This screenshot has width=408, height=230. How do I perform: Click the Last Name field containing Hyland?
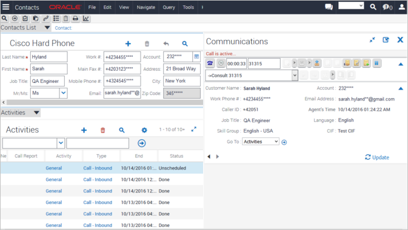click(49, 57)
